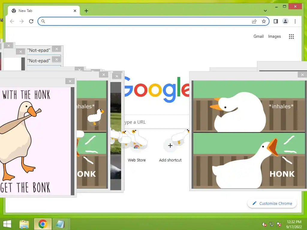Click the Google search box field
Screen dimensions: 307x230
156,122
